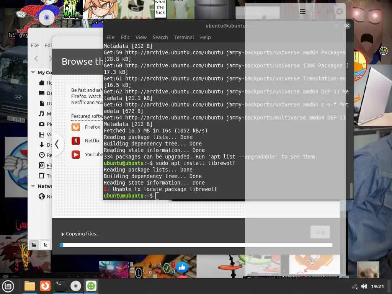
Task: Click the Firefox featured software icon
Action: pos(76,127)
